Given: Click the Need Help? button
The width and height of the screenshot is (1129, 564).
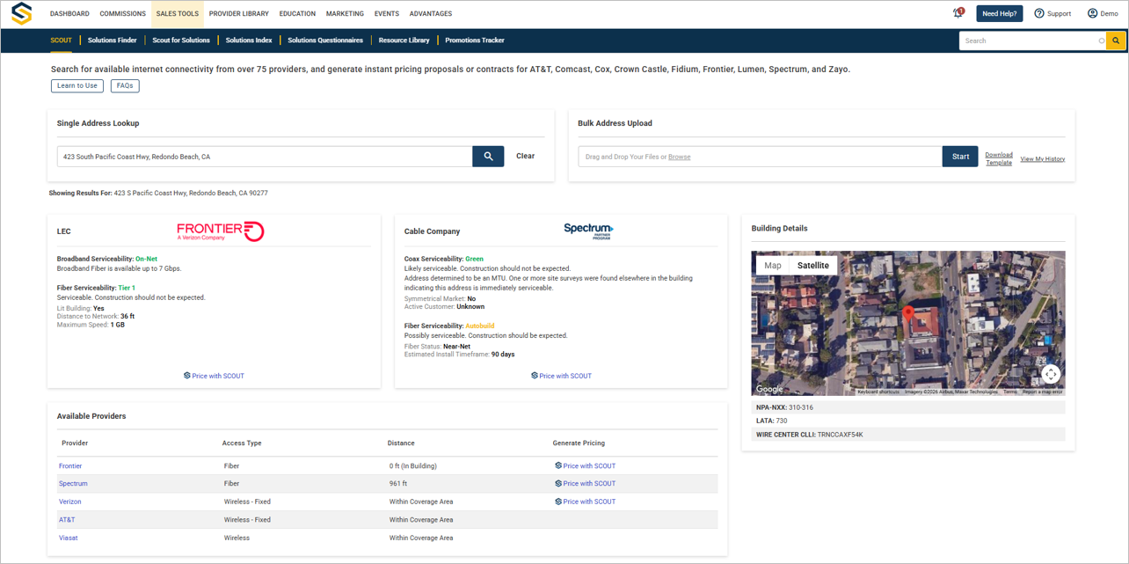Looking at the screenshot, I should point(999,13).
